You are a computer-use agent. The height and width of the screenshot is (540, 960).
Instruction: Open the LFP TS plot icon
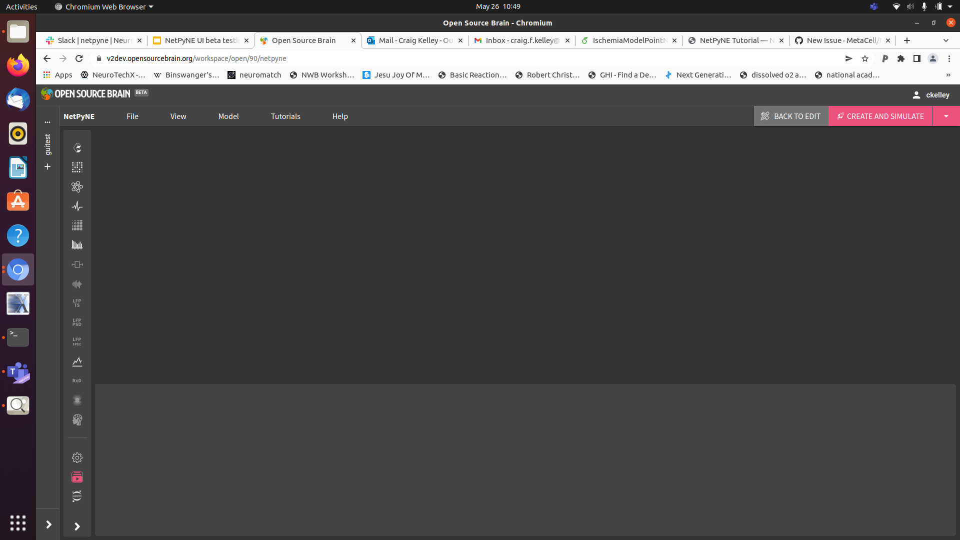77,303
